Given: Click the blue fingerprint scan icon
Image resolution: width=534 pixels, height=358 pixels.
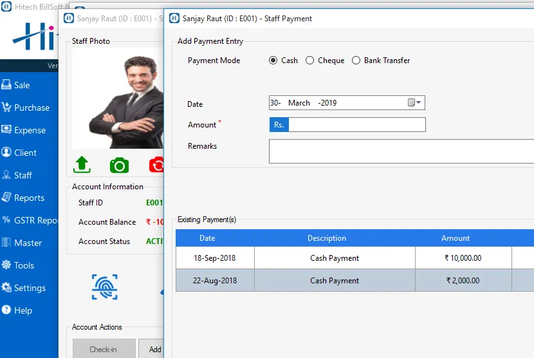Looking at the screenshot, I should coord(104,287).
